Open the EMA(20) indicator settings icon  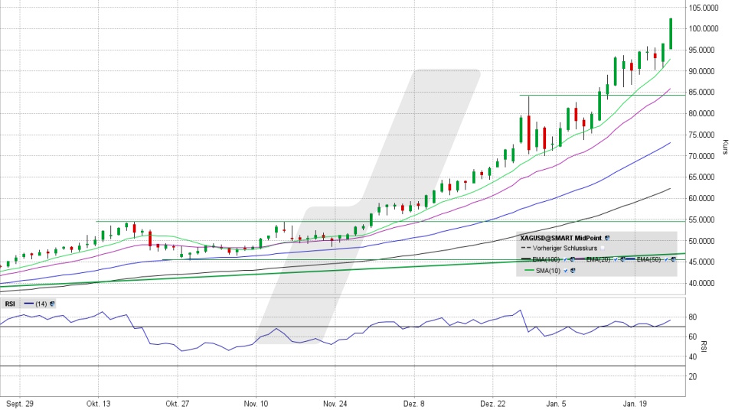pos(623,259)
